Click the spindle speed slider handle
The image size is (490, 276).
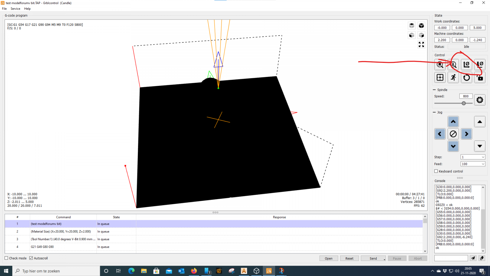464,103
